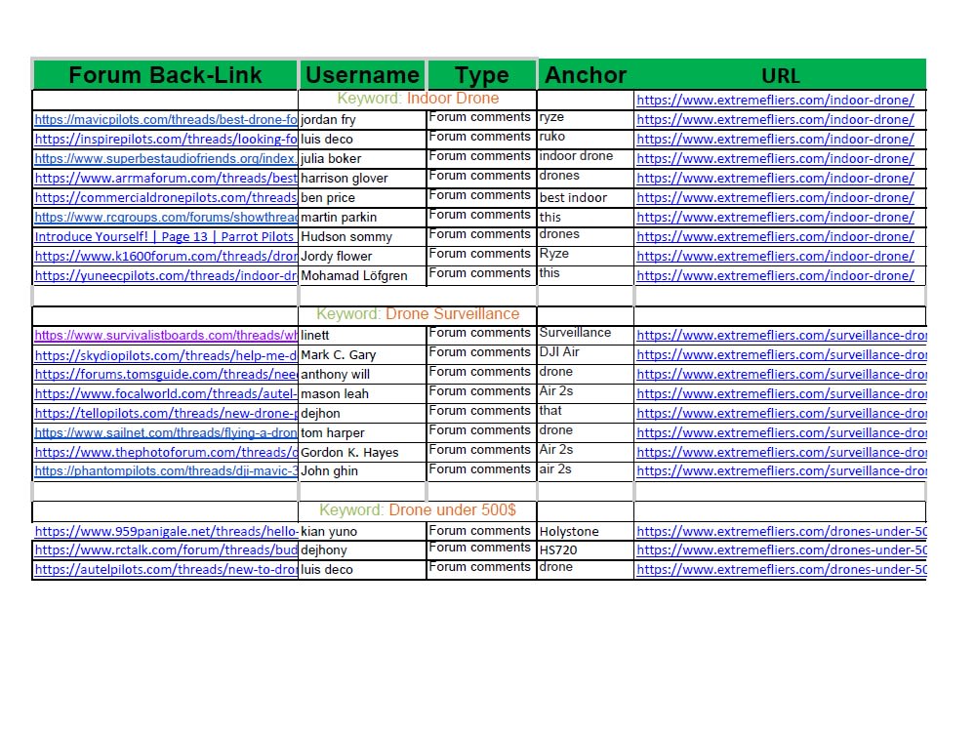This screenshot has width=976, height=732.
Task: Open extremefliers drones-under URL in dejhony row
Action: pos(781,550)
